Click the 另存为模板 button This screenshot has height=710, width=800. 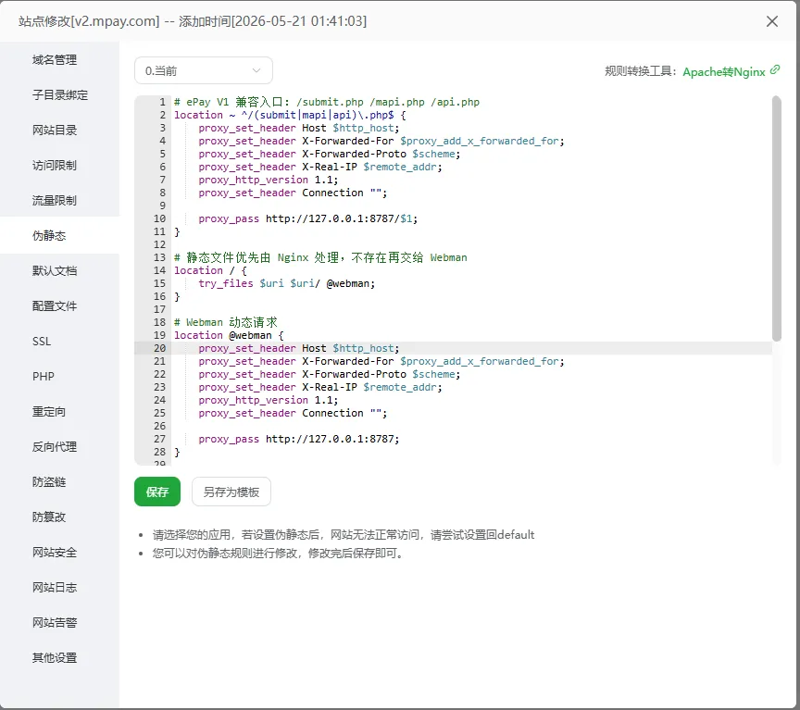click(231, 492)
